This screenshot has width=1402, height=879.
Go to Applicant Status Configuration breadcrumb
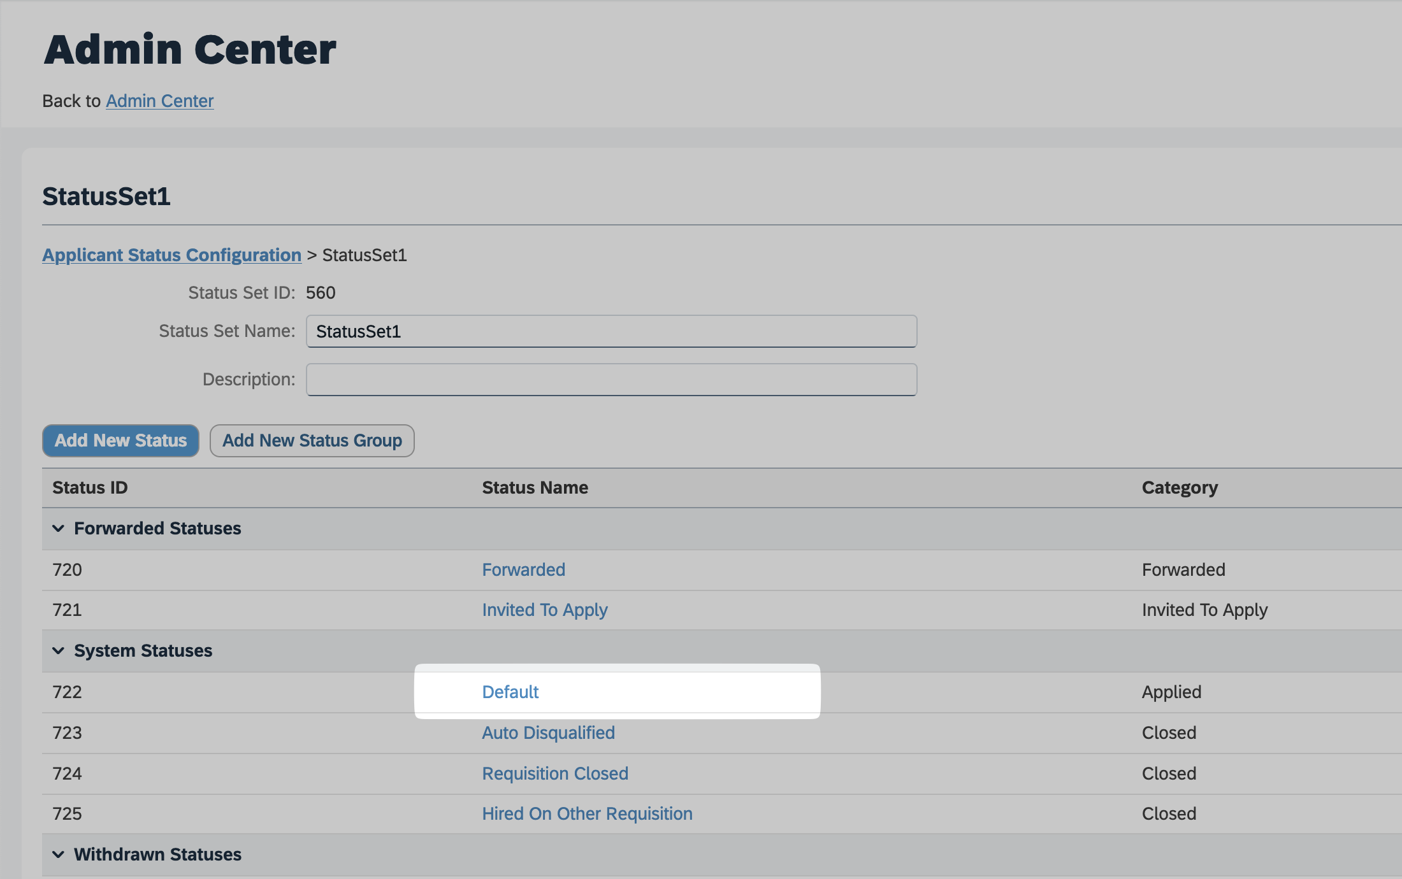[171, 255]
